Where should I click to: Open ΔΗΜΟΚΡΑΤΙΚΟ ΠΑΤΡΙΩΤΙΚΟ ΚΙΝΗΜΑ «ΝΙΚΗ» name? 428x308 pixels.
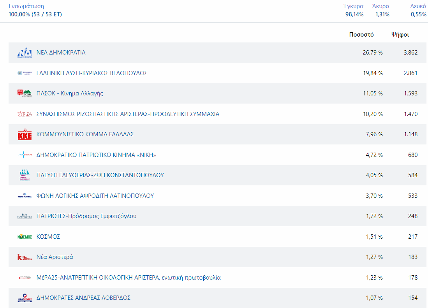[x=96, y=155]
